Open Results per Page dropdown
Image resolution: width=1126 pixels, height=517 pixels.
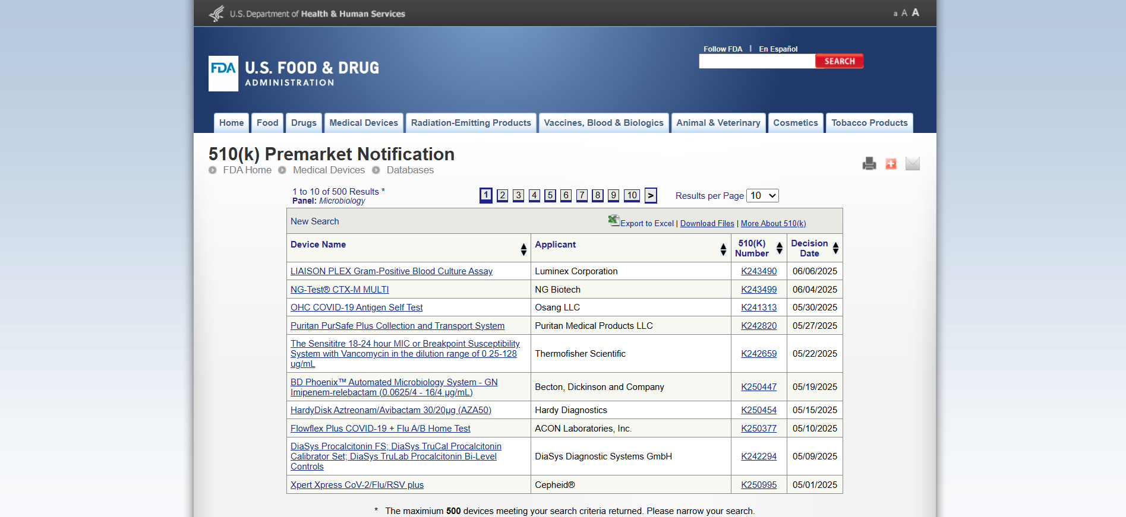pos(762,195)
